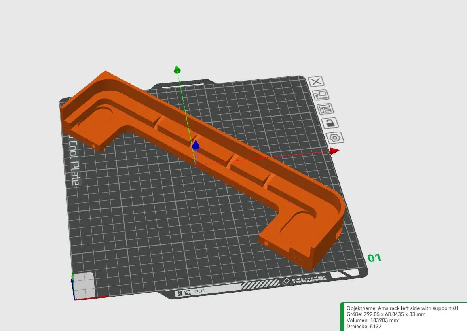Click the rename/edit plate icon below the X
The image size is (467, 331).
coord(321,94)
